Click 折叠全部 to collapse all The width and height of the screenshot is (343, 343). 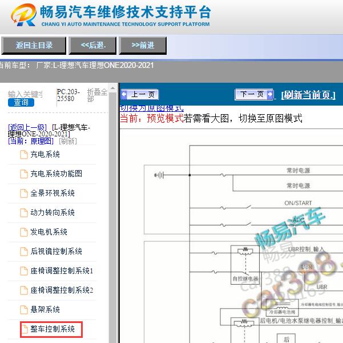click(x=98, y=95)
